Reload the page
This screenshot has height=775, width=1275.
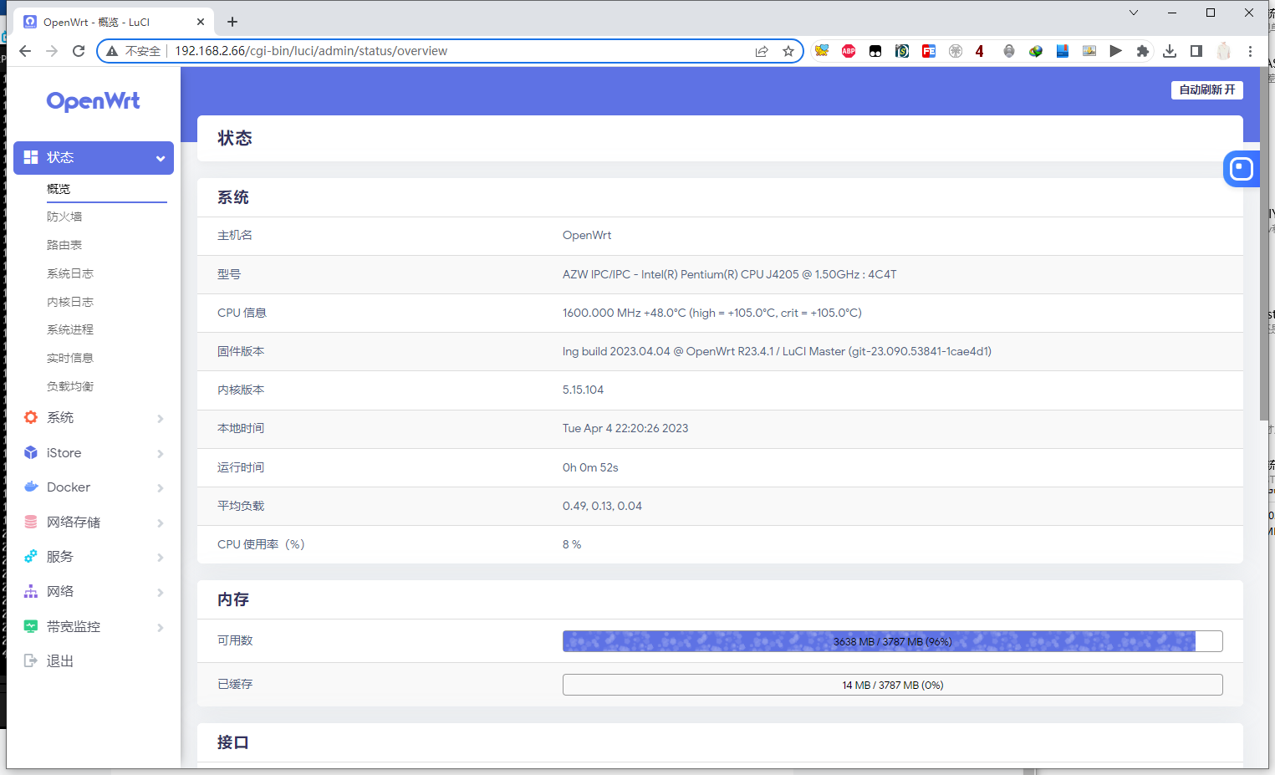(x=79, y=51)
